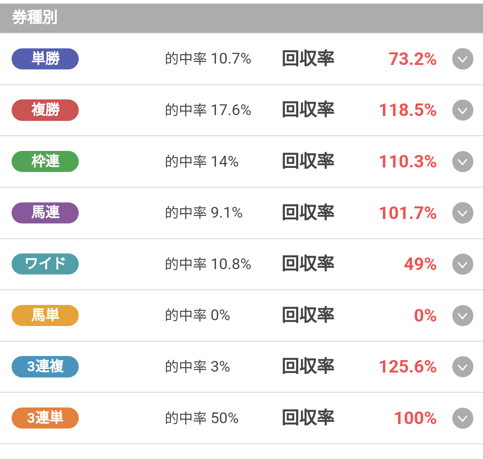Tap the blue 単勝 badge
The width and height of the screenshot is (483, 459).
click(x=45, y=59)
